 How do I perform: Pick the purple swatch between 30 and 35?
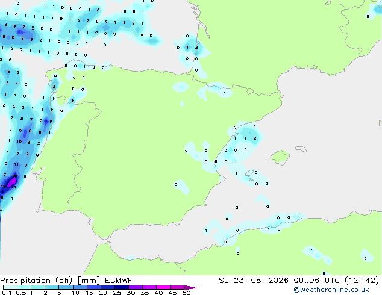coord(136,287)
